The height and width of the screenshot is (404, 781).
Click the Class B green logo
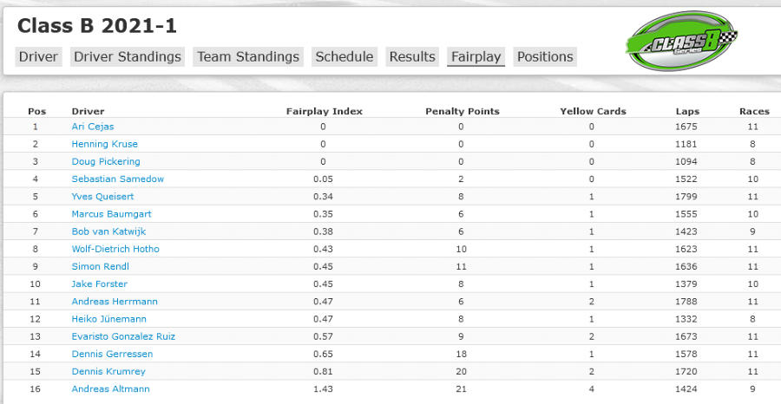coord(681,41)
